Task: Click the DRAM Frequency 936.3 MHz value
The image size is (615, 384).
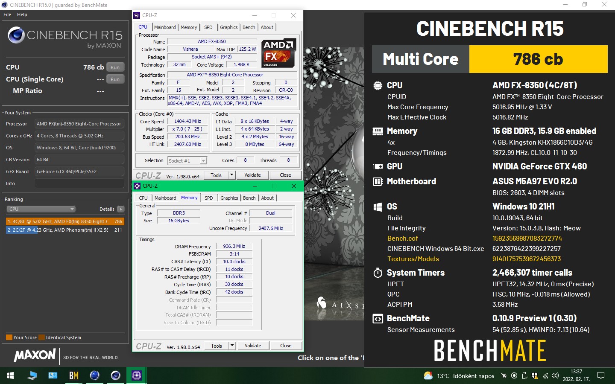Action: (x=234, y=246)
